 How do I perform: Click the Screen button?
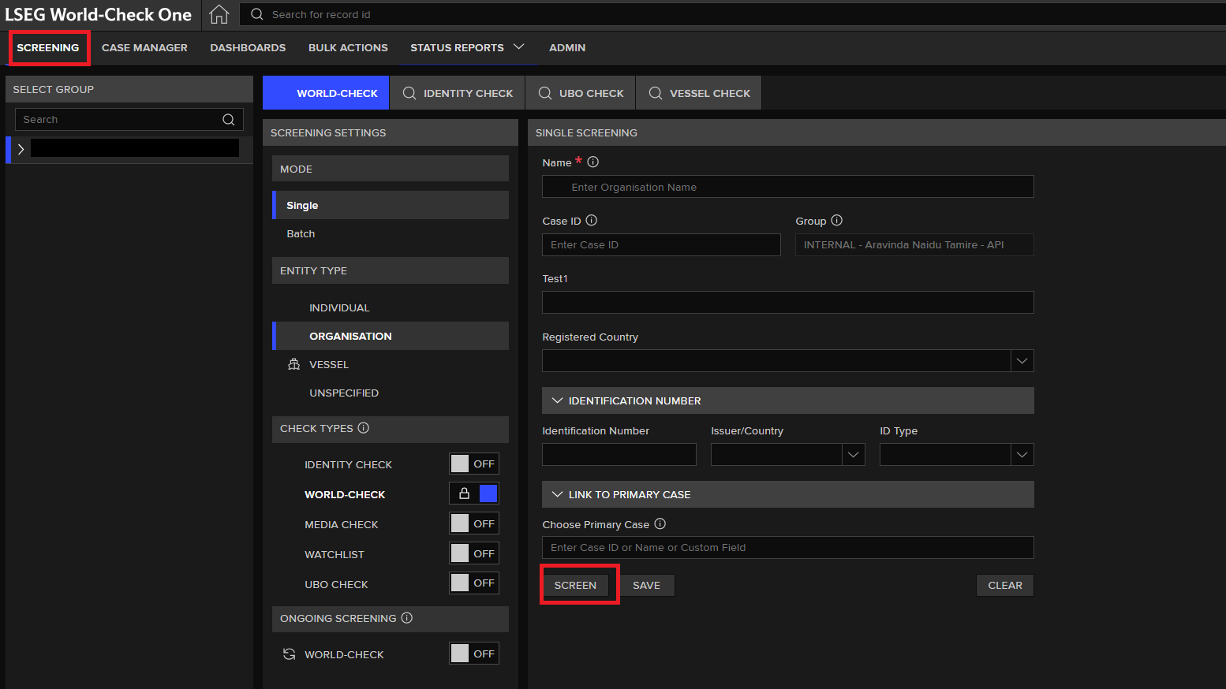575,585
